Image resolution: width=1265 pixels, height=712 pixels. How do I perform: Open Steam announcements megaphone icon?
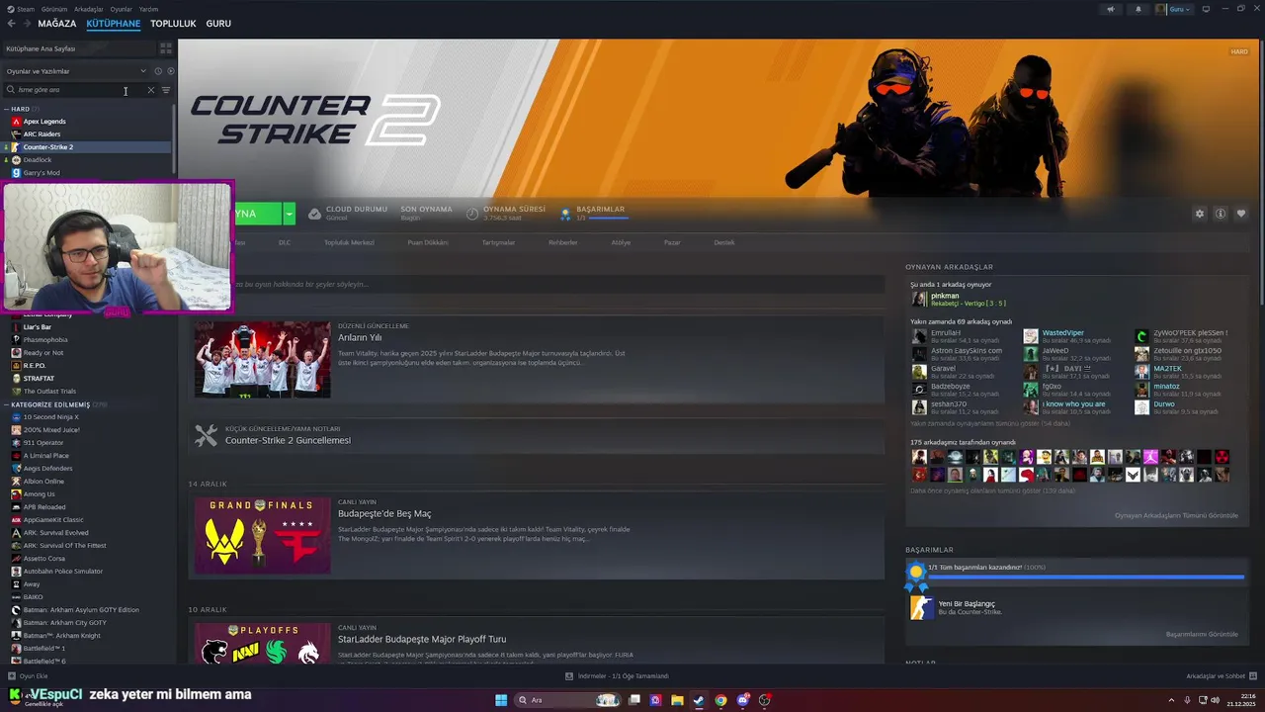tap(1111, 9)
